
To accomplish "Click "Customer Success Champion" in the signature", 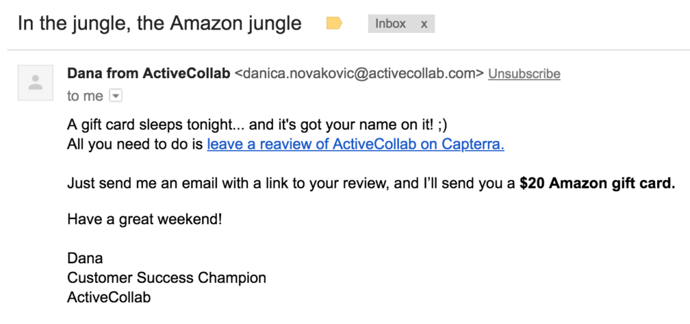I will [x=166, y=278].
